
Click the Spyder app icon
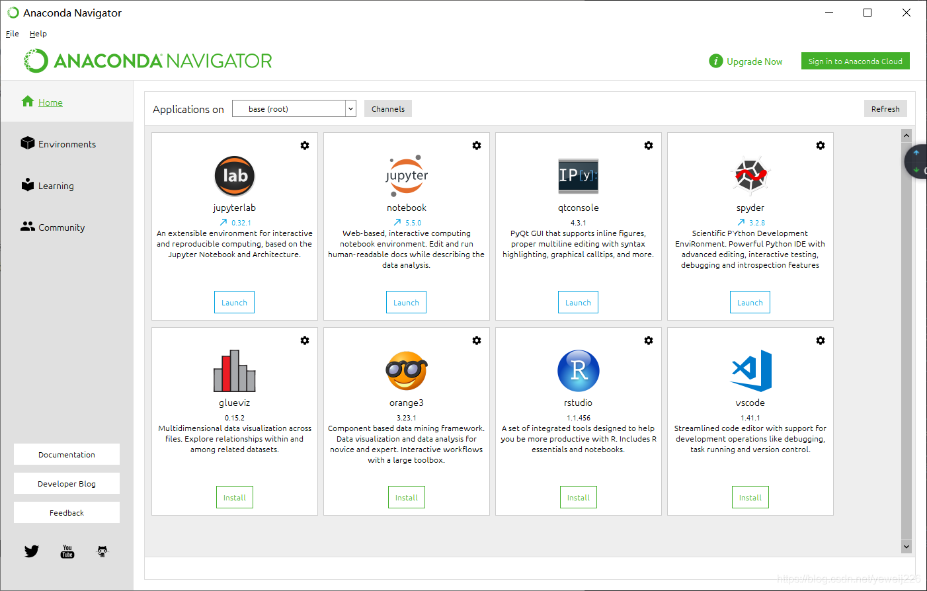point(750,176)
